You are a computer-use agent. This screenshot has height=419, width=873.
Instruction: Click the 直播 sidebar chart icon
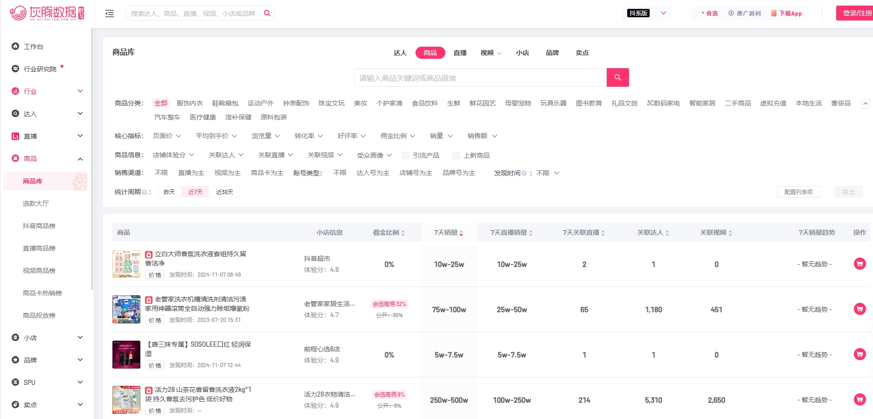coord(15,136)
